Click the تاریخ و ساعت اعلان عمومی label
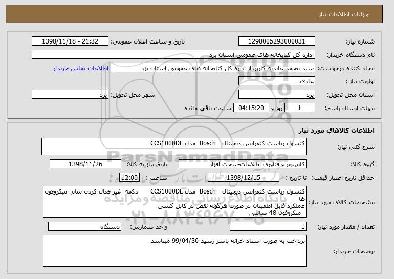Image resolution: width=394 pixels, height=279 pixels. pyautogui.click(x=148, y=41)
